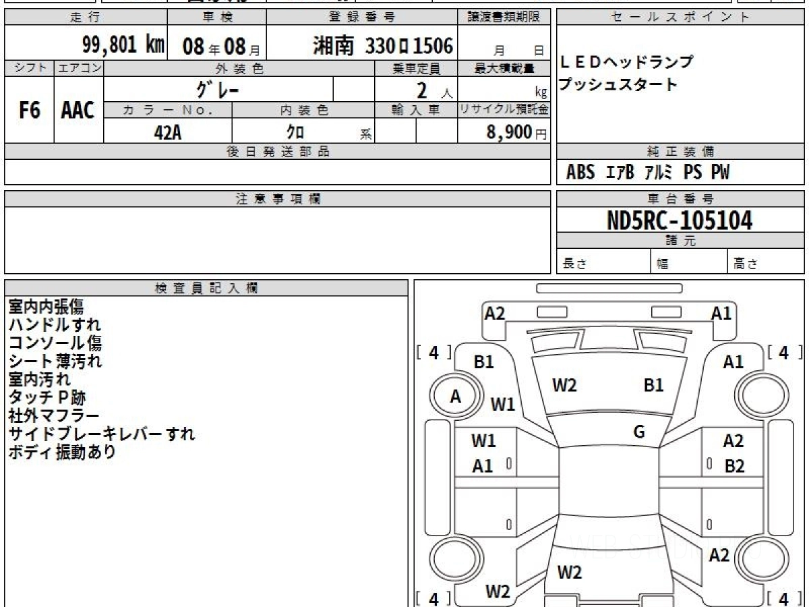Viewport: 809px width, 607px height.
Task: Select the mileage value 99,801 km
Action: [123, 45]
